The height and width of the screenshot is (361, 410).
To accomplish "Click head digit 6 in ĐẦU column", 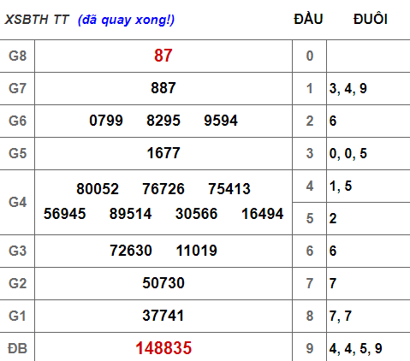I will pyautogui.click(x=310, y=251).
